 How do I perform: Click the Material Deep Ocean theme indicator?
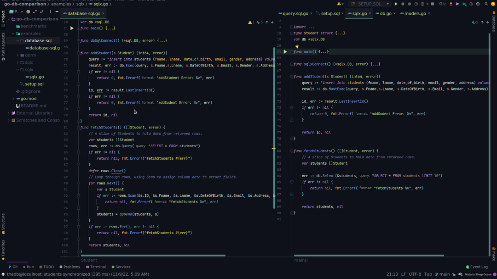point(479,274)
